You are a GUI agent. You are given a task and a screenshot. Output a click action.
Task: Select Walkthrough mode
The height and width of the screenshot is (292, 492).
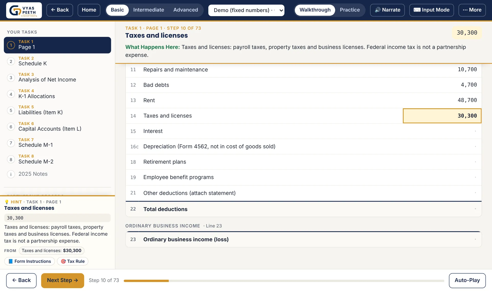click(x=315, y=10)
